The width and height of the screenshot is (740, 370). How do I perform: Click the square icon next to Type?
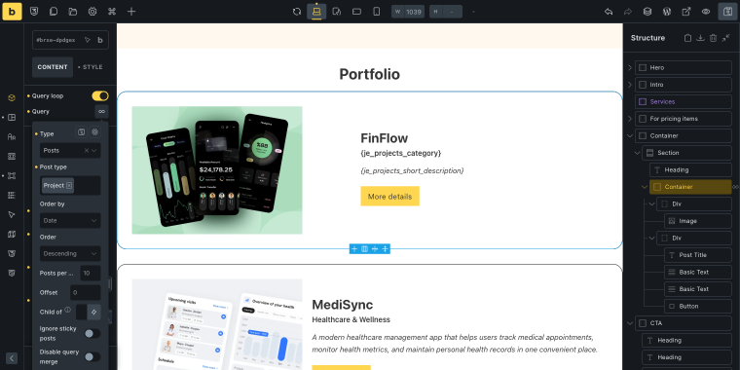point(81,132)
